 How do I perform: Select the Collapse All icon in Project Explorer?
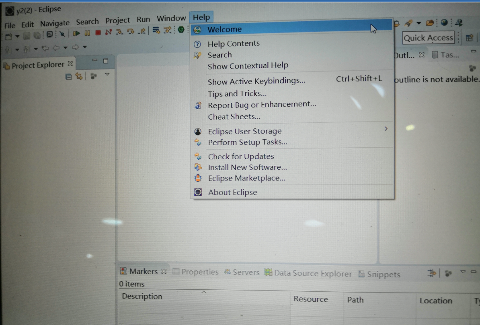click(x=69, y=76)
